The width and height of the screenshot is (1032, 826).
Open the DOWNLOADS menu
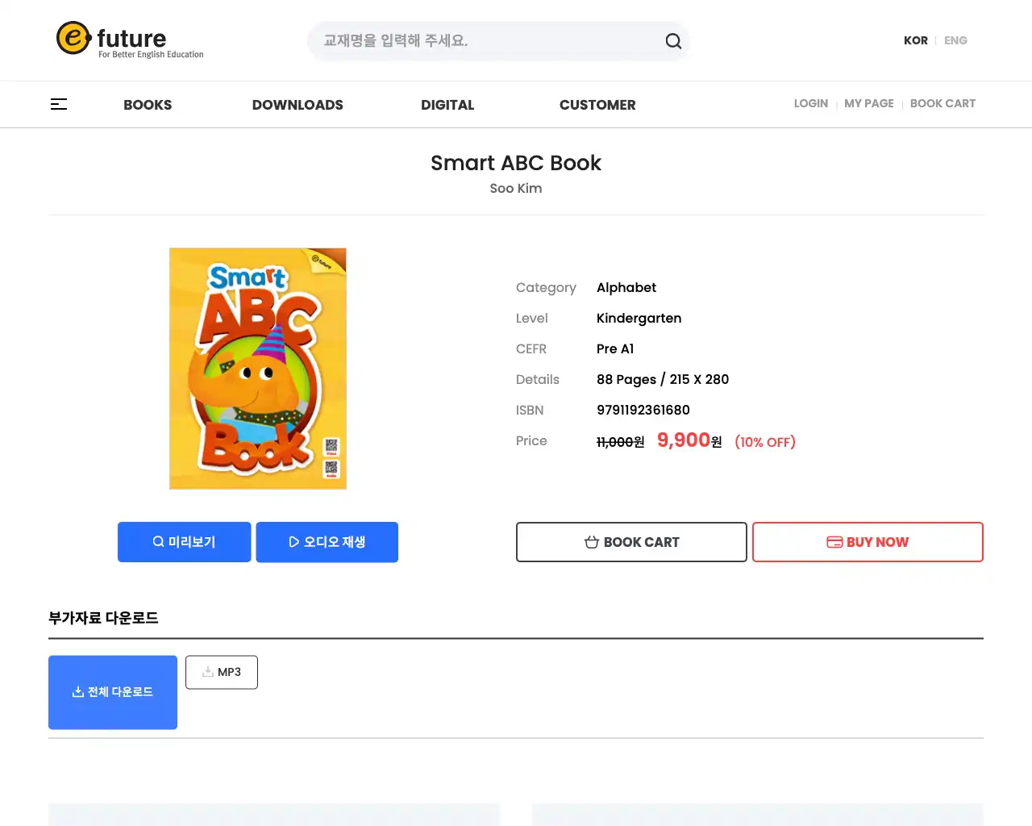(298, 105)
